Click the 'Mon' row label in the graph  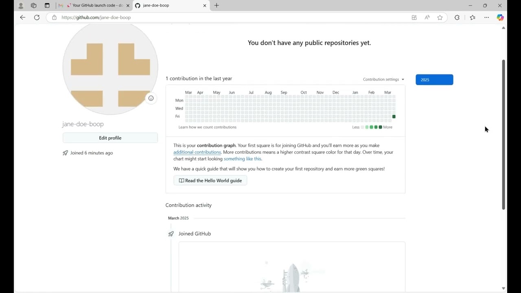click(x=179, y=101)
